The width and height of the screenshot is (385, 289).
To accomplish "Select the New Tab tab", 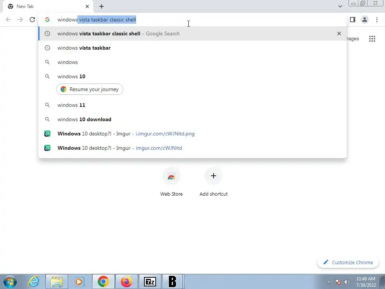I will click(x=48, y=6).
